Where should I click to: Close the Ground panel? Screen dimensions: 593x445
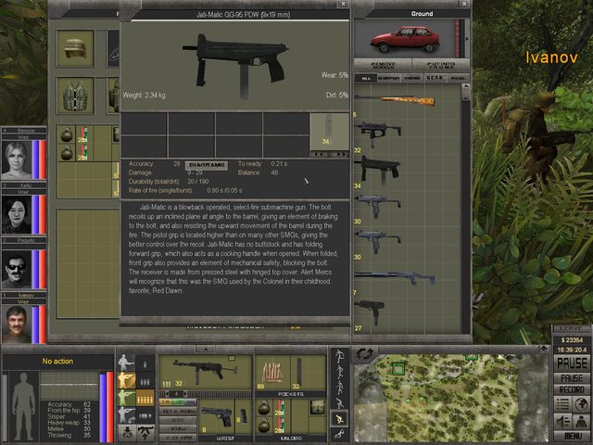tap(464, 4)
